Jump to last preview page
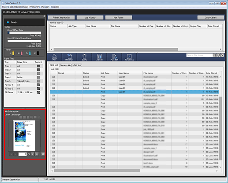Screen dimensions: 228x183 pyautogui.click(x=37, y=154)
